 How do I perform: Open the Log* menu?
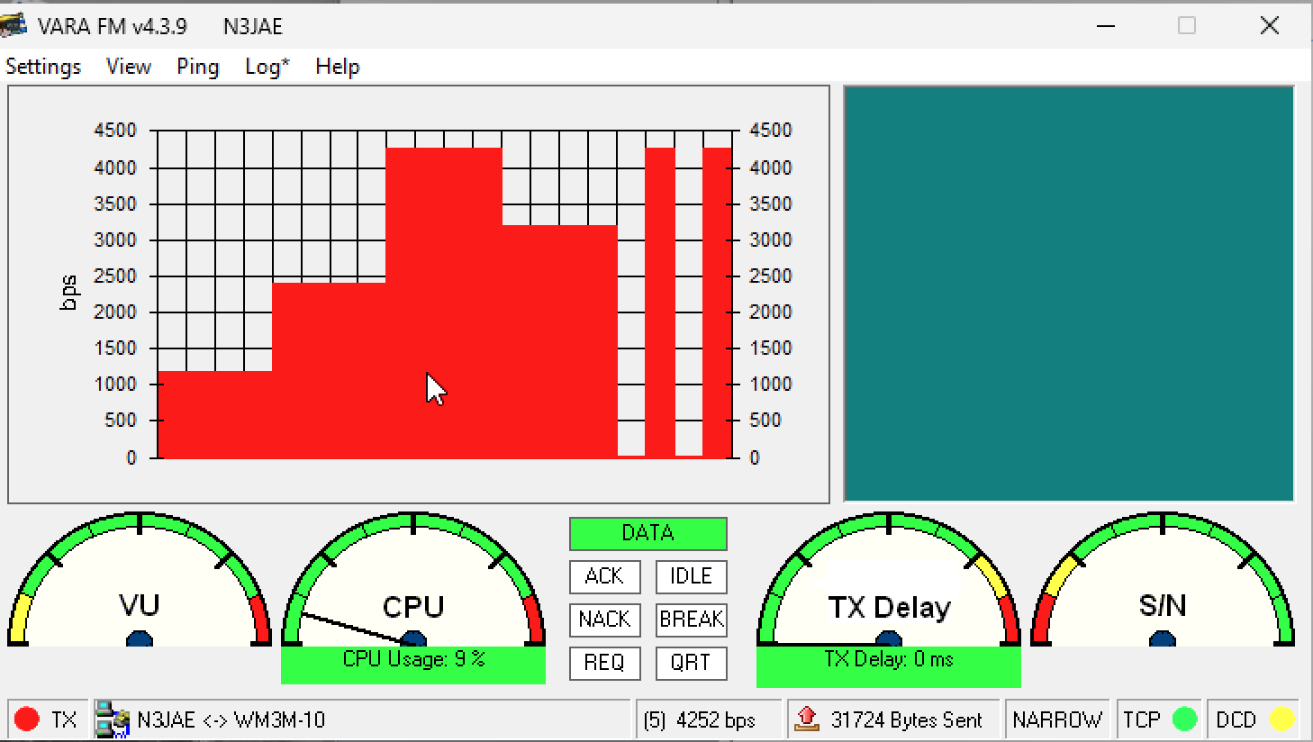[267, 67]
